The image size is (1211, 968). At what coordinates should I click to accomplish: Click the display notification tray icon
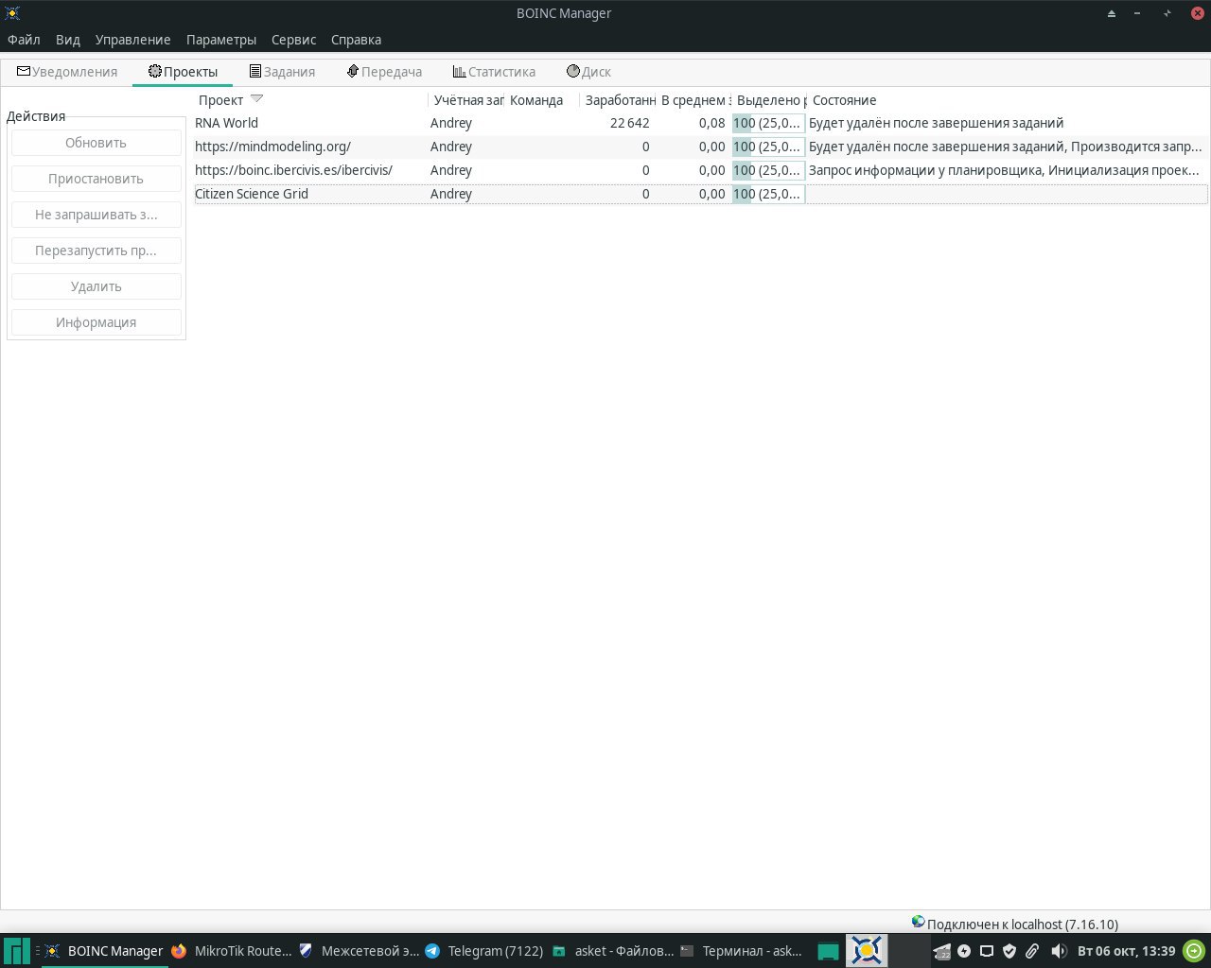987,951
